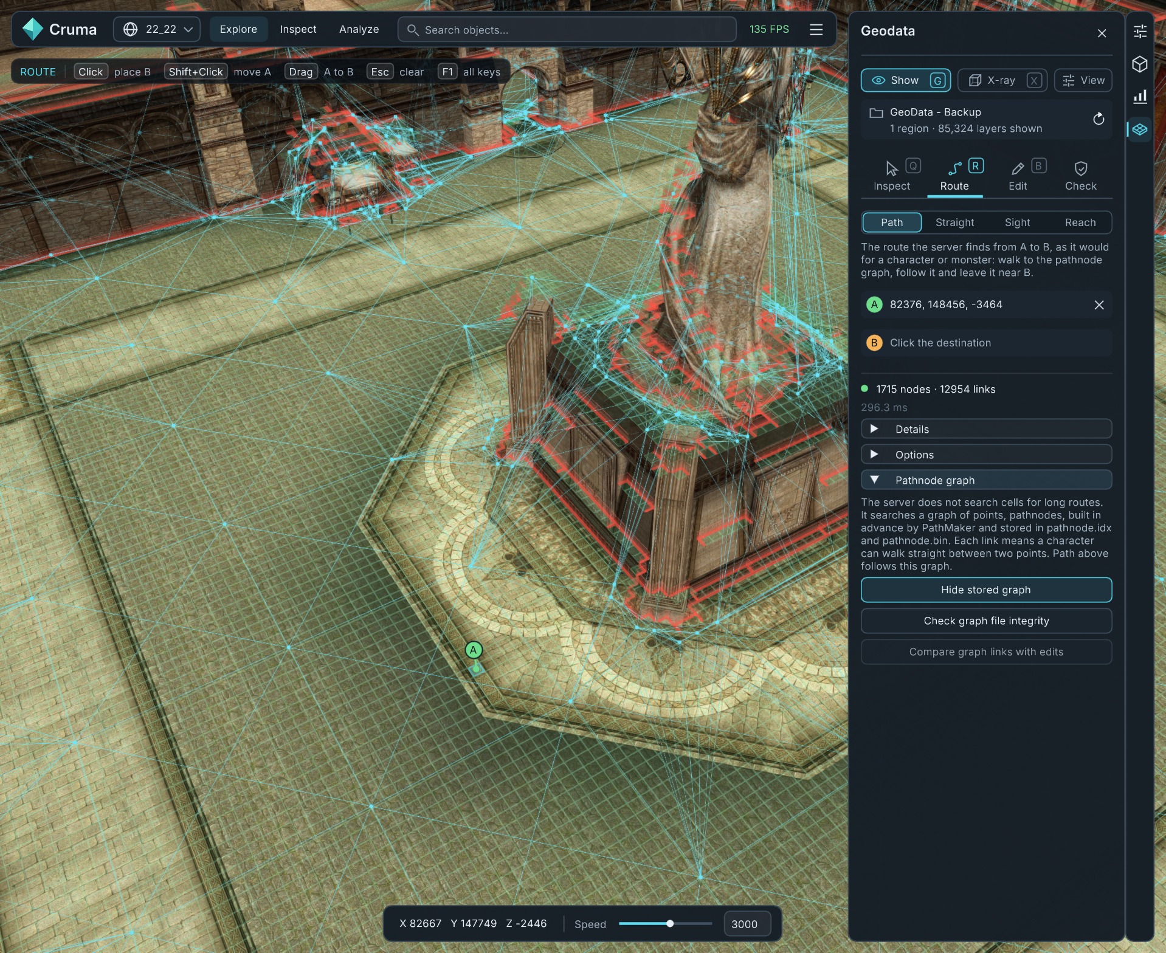Screen dimensions: 1166x953
Task: Select the Sight route mode
Action: pos(1017,222)
